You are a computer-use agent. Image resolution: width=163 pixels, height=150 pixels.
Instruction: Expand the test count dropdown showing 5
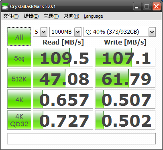click(x=40, y=32)
